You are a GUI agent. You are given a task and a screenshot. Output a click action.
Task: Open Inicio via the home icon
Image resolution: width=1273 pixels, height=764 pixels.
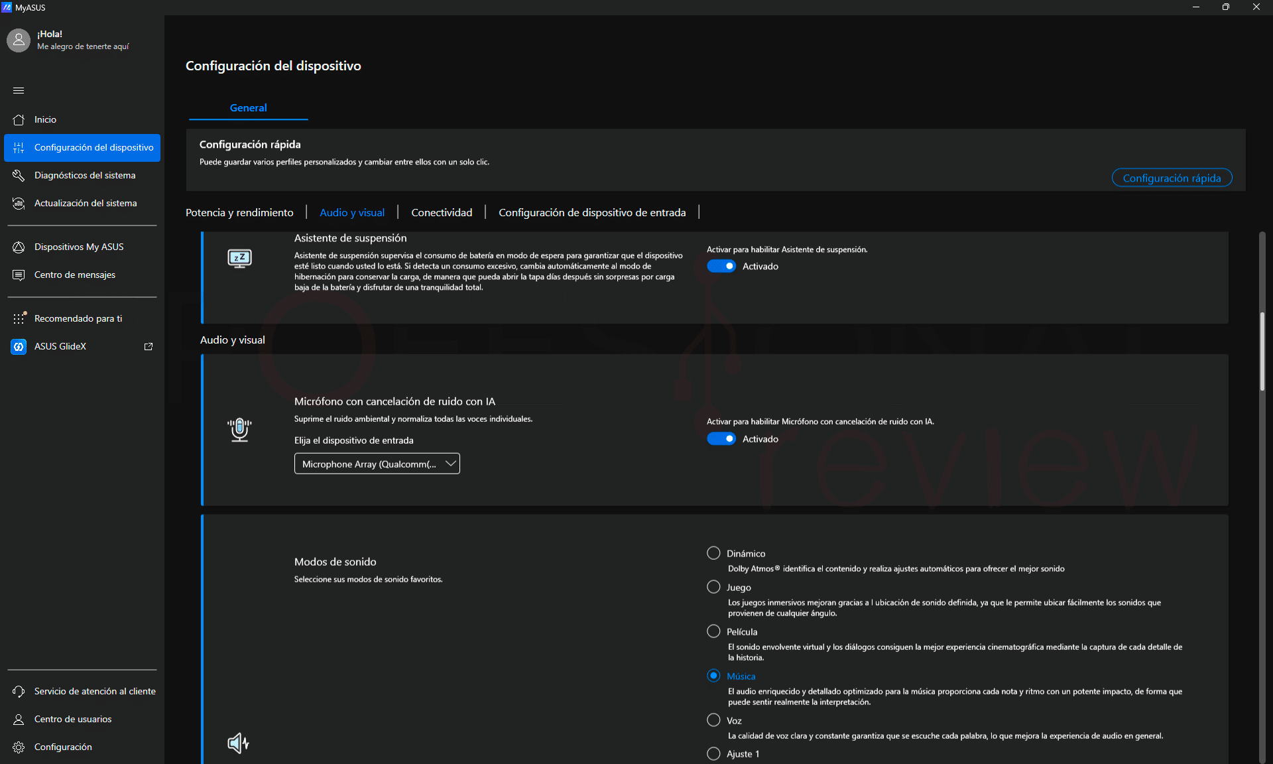[19, 120]
